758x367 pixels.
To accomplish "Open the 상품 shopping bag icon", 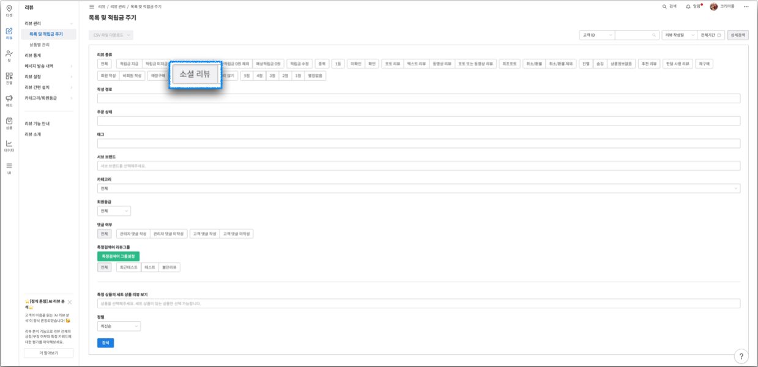I will coord(9,124).
